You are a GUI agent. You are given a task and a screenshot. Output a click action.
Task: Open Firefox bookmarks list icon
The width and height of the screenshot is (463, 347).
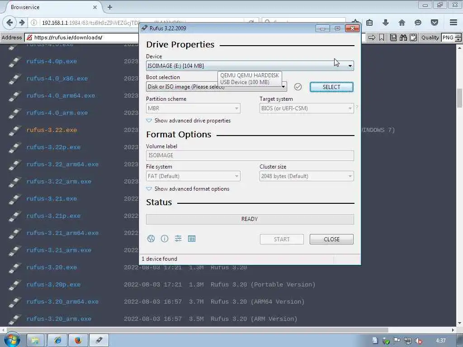369,23
